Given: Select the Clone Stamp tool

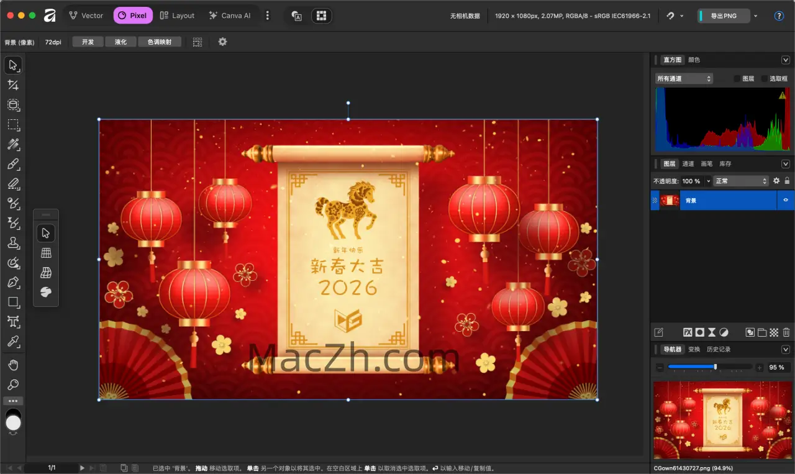Looking at the screenshot, I should pos(14,243).
